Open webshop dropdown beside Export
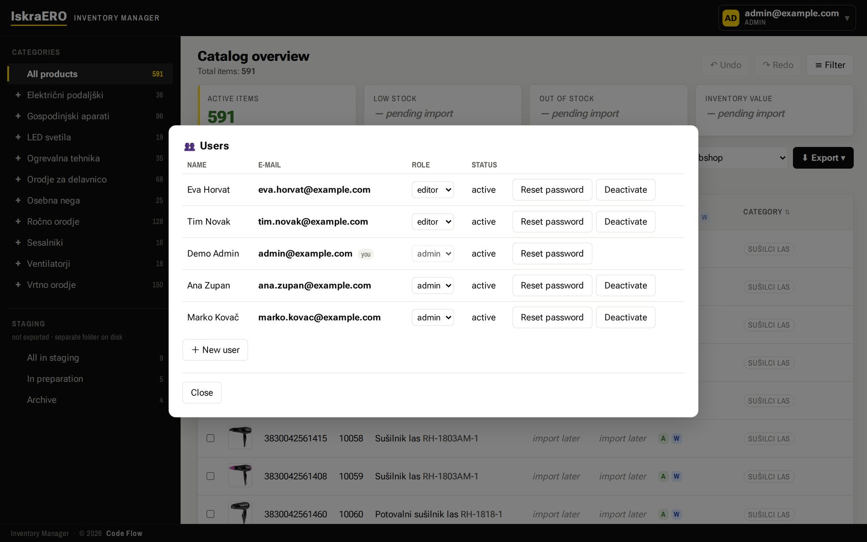 point(742,158)
